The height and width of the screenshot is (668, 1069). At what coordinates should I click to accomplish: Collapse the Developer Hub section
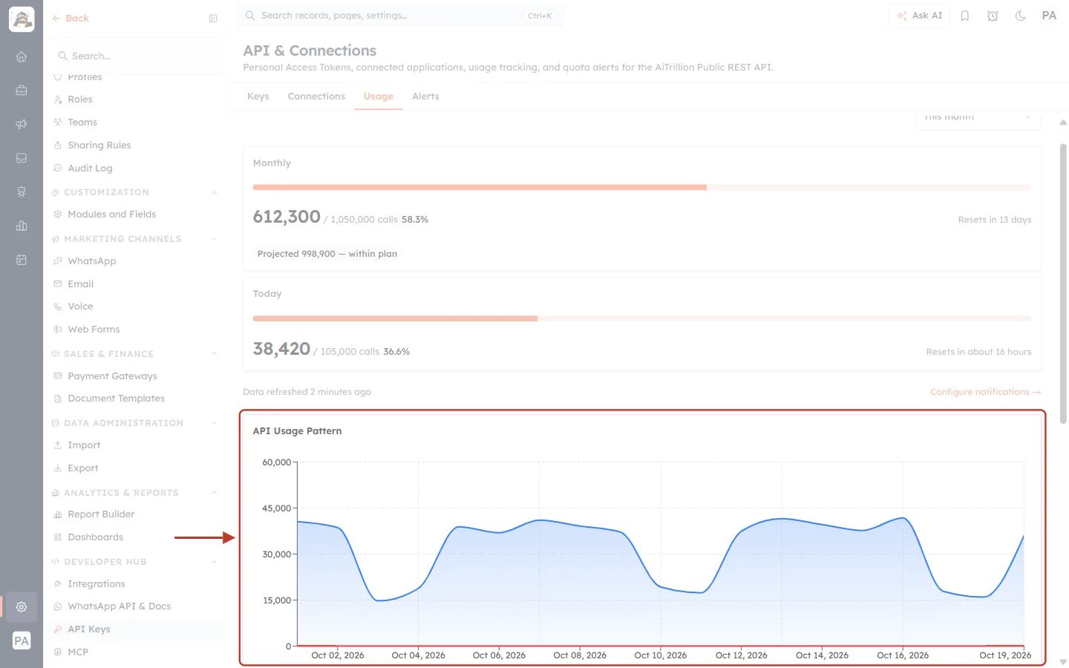tap(214, 562)
